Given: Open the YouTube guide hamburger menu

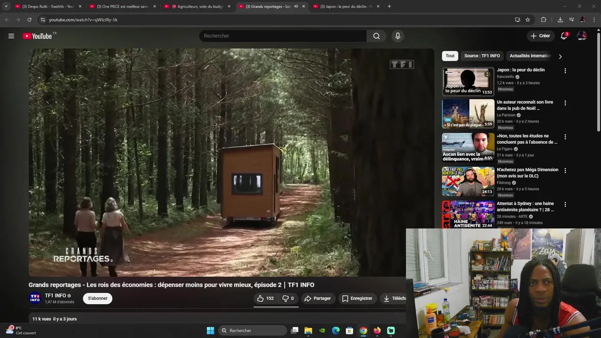Looking at the screenshot, I should pyautogui.click(x=11, y=36).
